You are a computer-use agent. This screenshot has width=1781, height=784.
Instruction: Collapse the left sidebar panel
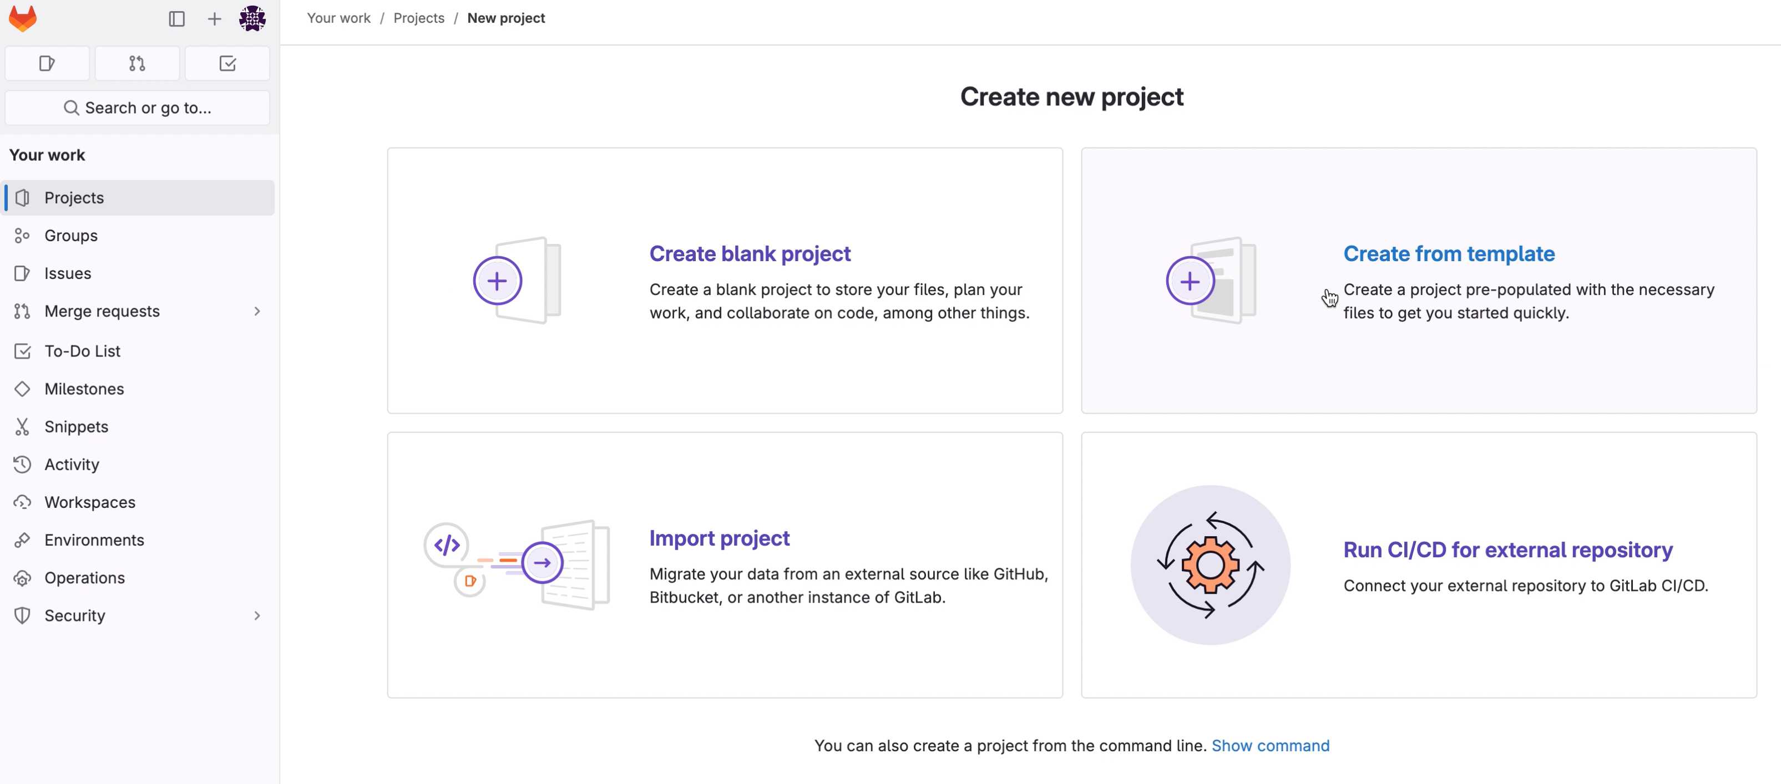point(178,19)
